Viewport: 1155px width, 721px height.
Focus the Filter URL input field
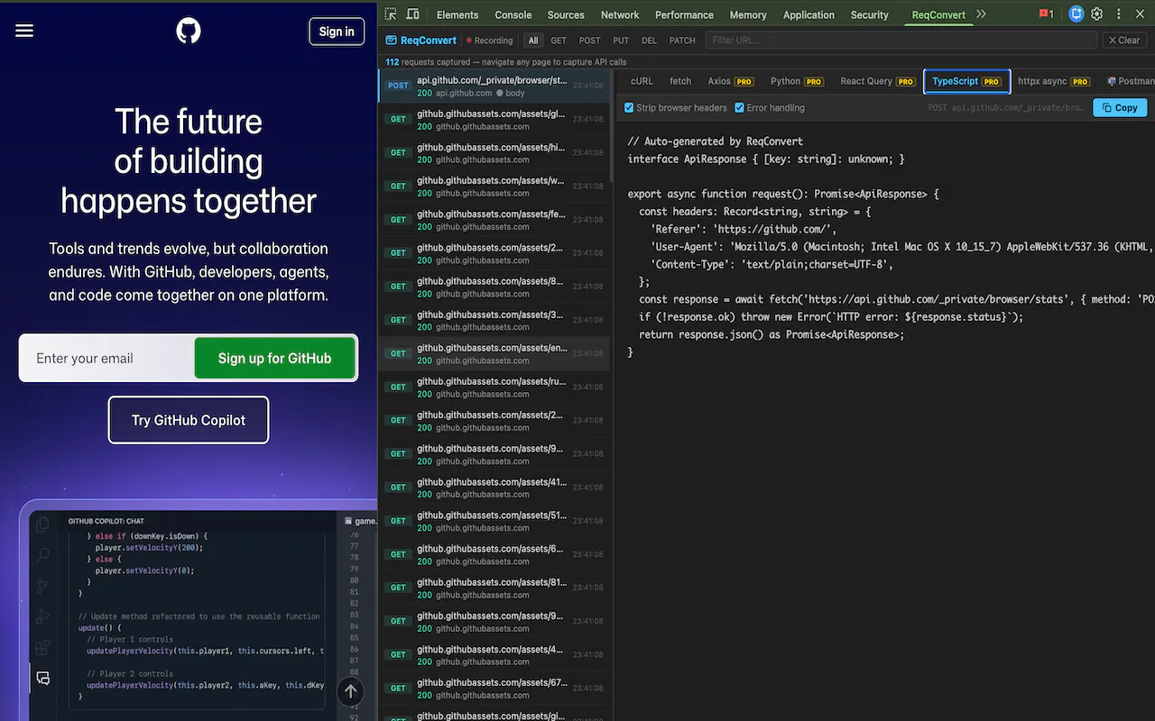click(x=901, y=41)
